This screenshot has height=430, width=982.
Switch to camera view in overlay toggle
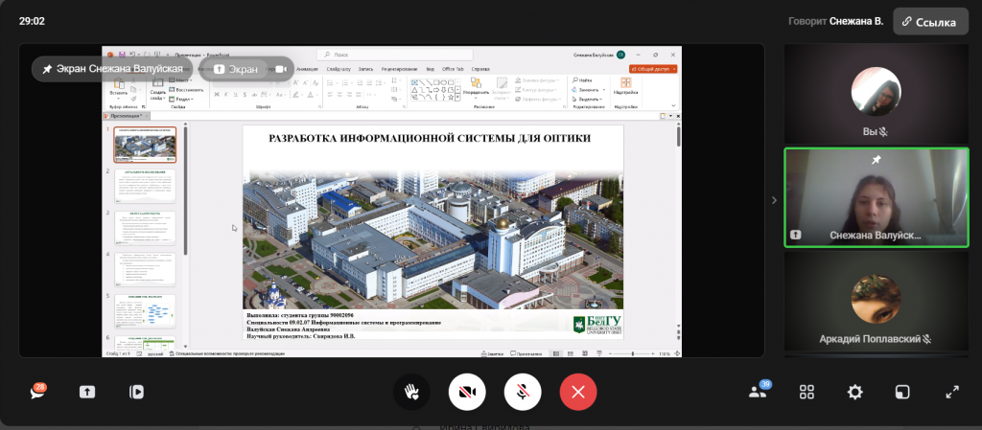(280, 69)
